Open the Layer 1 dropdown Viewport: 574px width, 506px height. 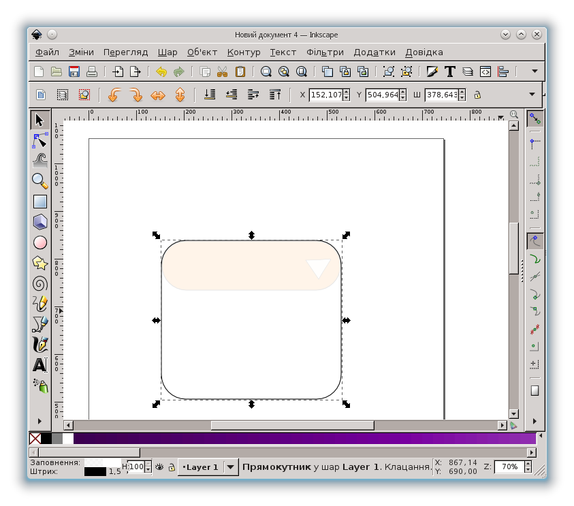click(231, 467)
